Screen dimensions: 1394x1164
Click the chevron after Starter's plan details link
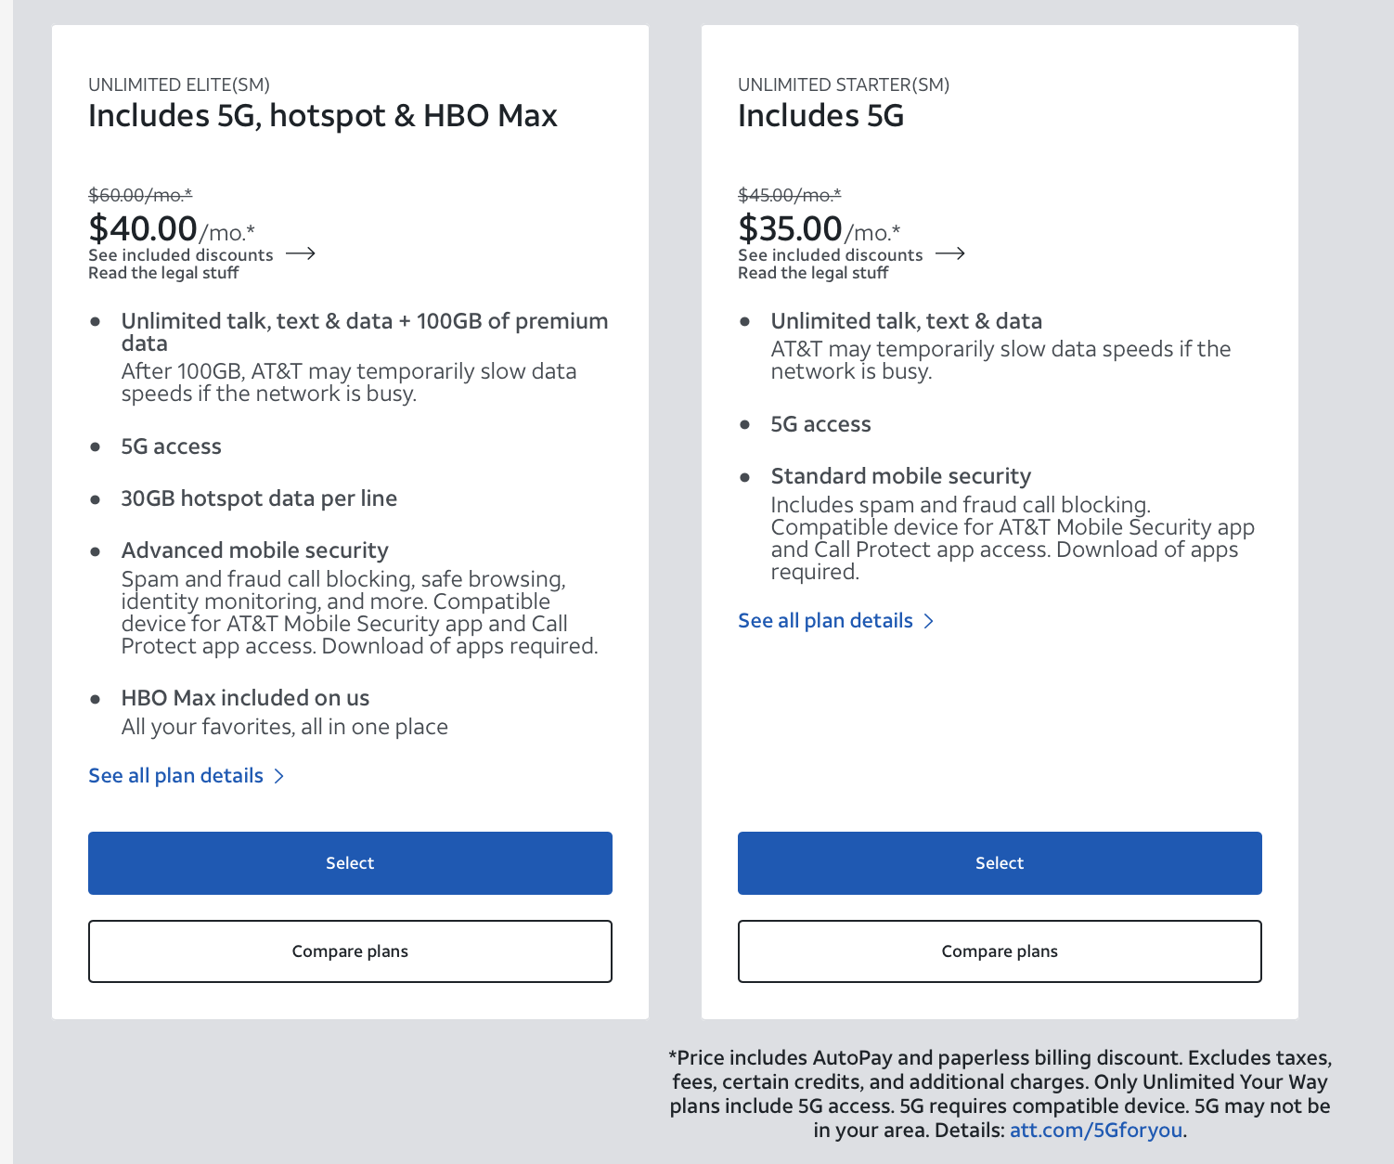[x=929, y=621]
